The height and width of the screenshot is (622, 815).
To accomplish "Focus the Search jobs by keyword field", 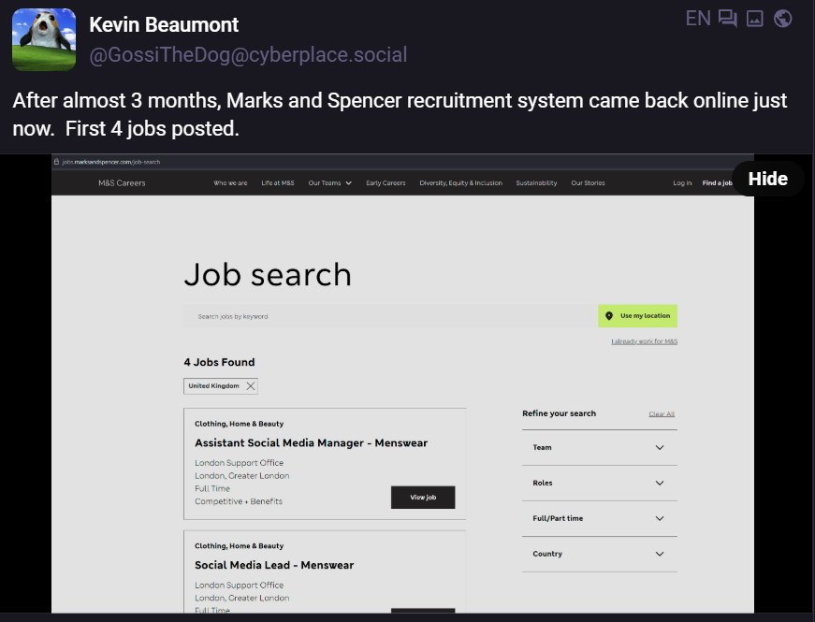I will 391,316.
